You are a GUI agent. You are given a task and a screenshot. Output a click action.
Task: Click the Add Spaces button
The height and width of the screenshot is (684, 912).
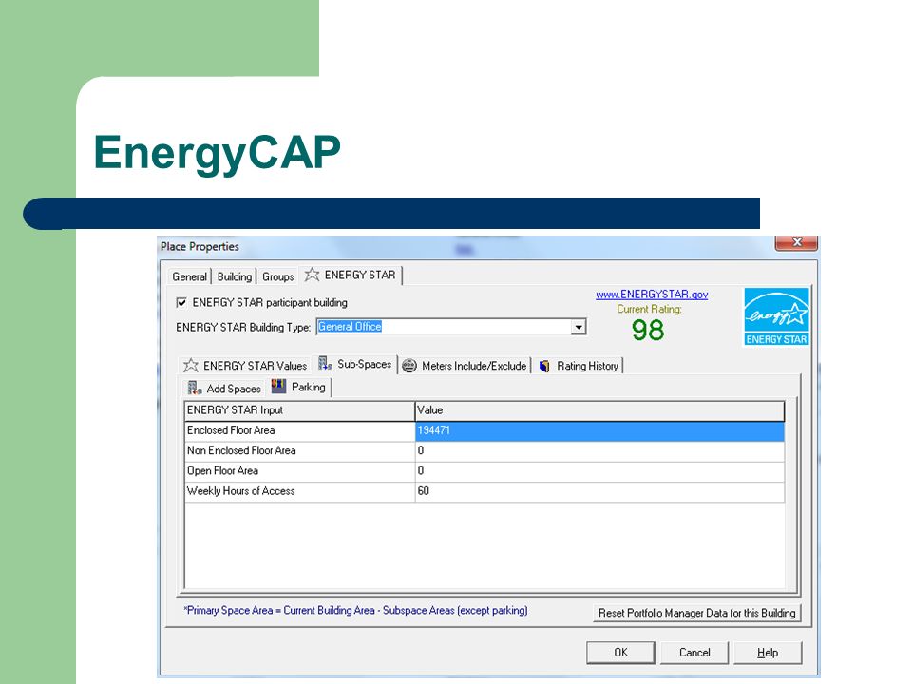[x=224, y=388]
